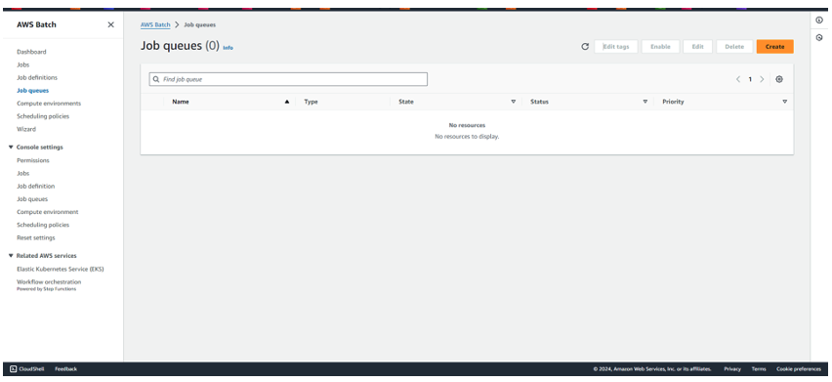The height and width of the screenshot is (382, 832).
Task: Open Dashboard in the sidebar
Action: pyautogui.click(x=31, y=52)
